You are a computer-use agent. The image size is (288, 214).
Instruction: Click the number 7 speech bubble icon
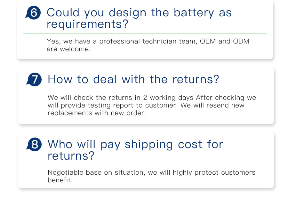[x=34, y=79]
